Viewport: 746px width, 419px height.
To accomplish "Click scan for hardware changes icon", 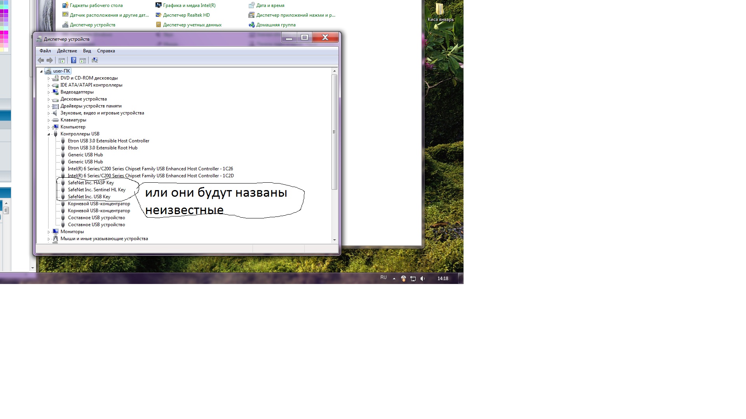I will (x=95, y=60).
